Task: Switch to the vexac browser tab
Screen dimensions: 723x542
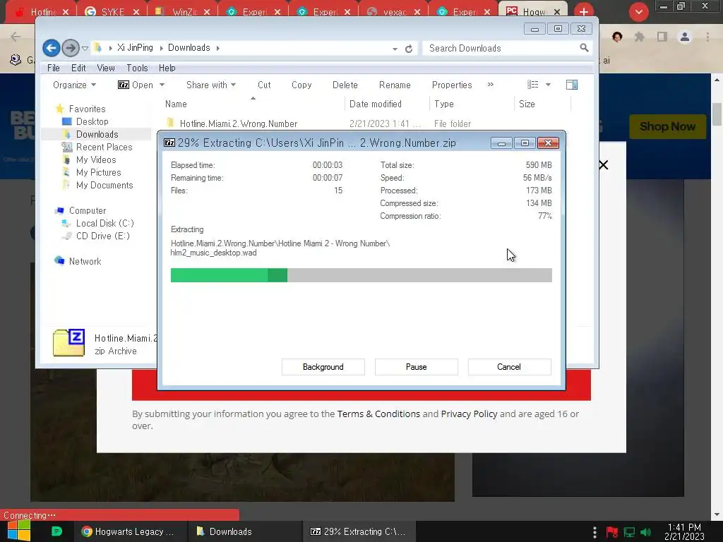Action: tap(395, 11)
